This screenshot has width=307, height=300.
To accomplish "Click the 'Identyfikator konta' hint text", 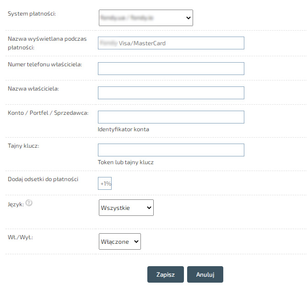I will tap(124, 129).
